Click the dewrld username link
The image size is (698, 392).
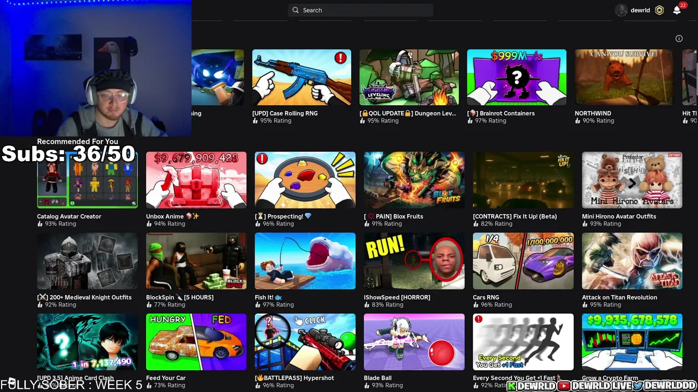(640, 10)
